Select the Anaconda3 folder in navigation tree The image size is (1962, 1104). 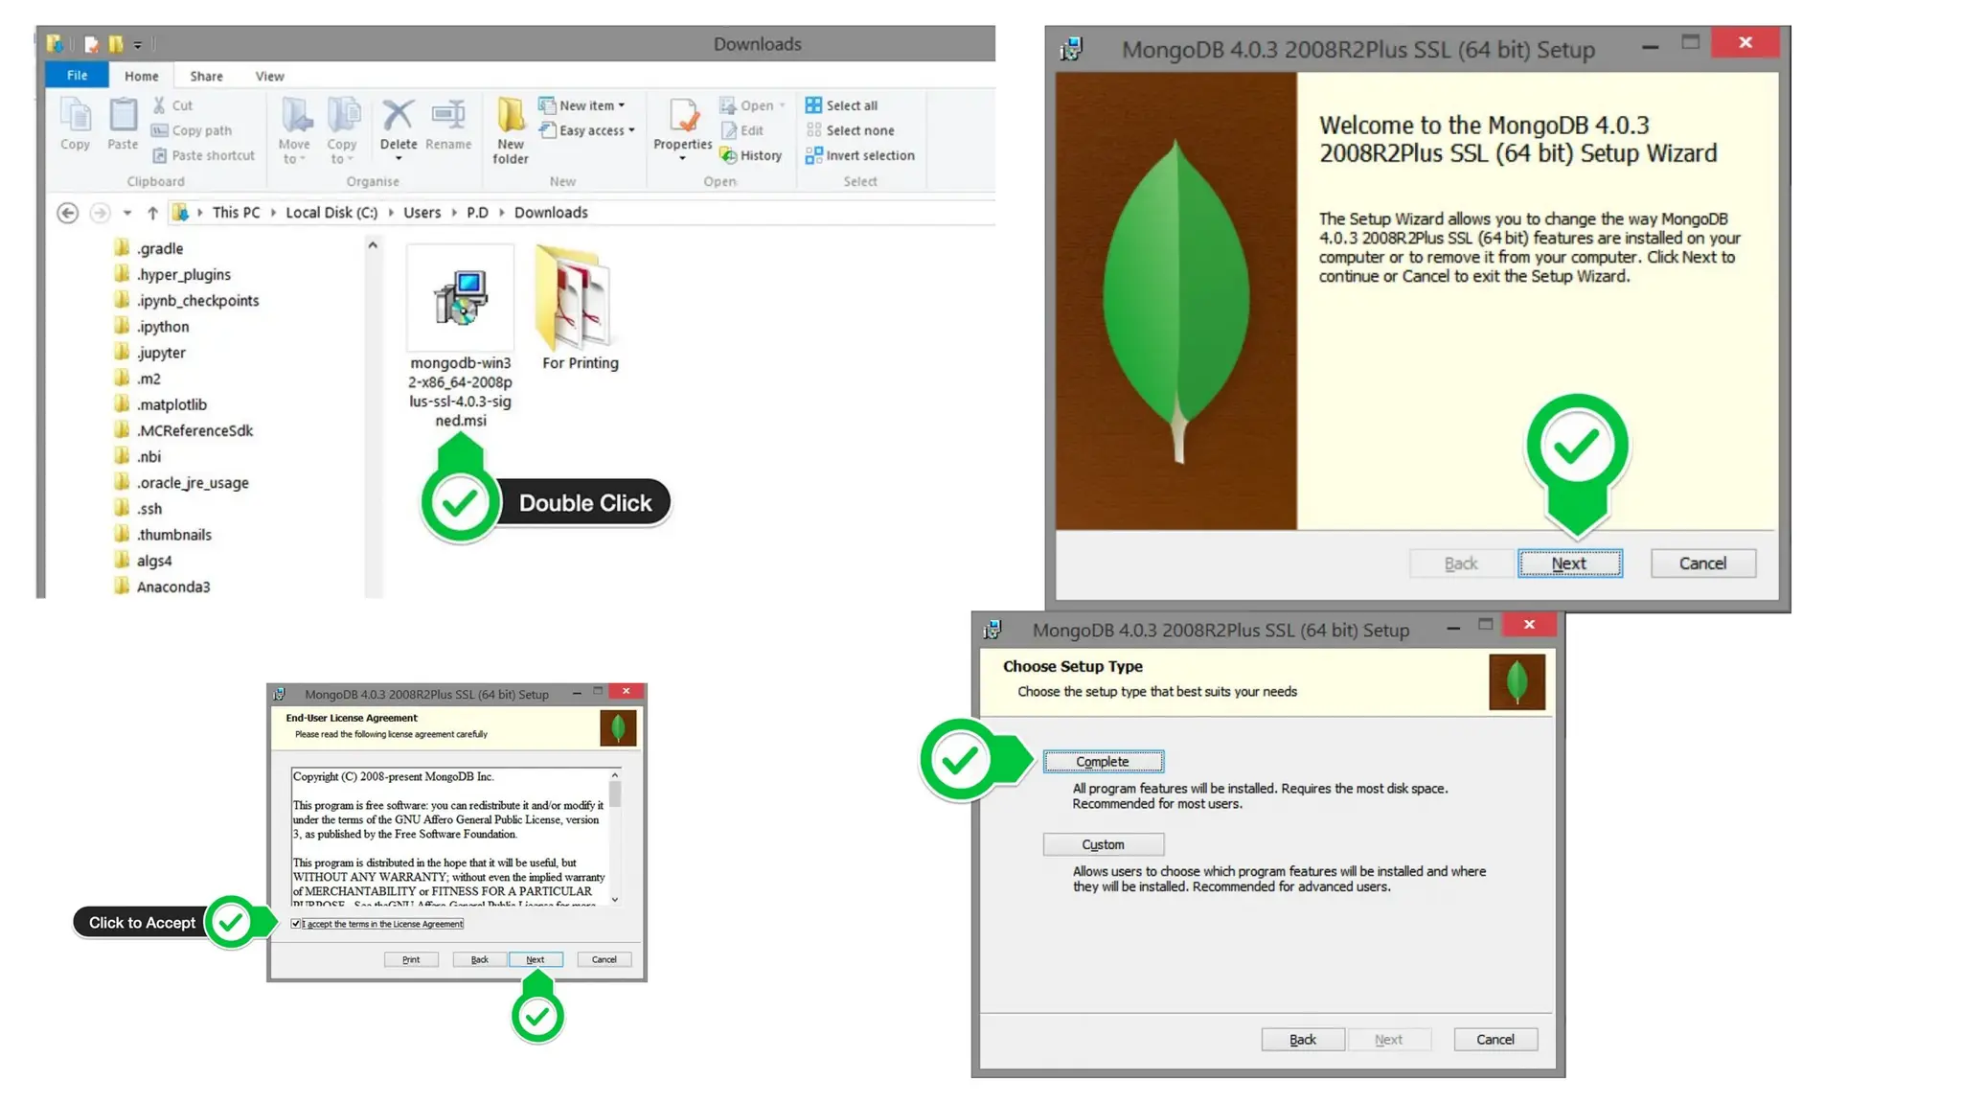[x=172, y=586]
